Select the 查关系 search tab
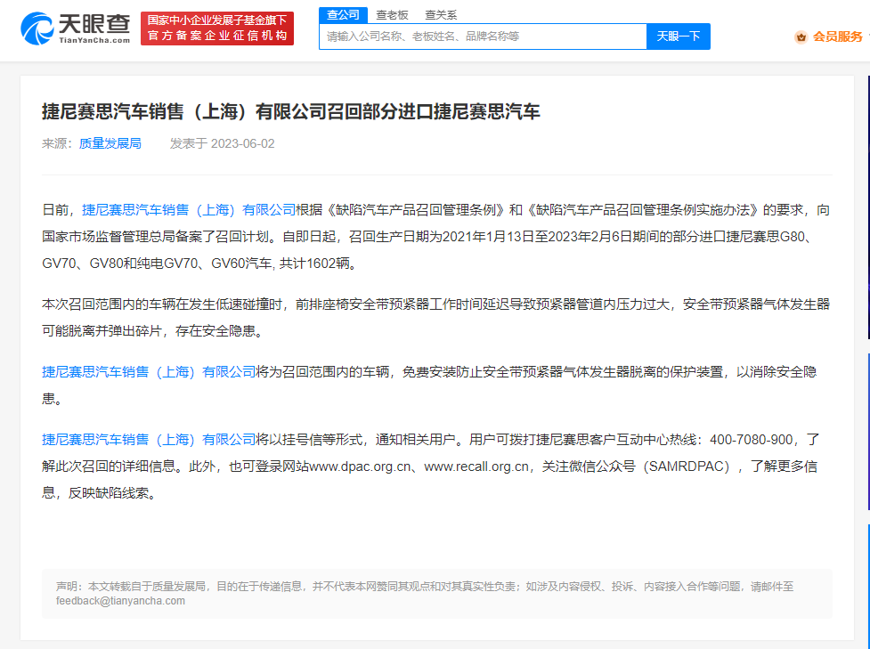The height and width of the screenshot is (649, 870). (x=441, y=15)
